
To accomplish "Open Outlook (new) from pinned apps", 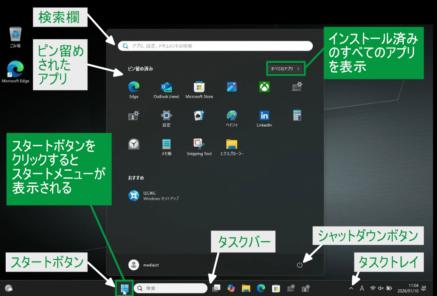I will pyautogui.click(x=166, y=87).
